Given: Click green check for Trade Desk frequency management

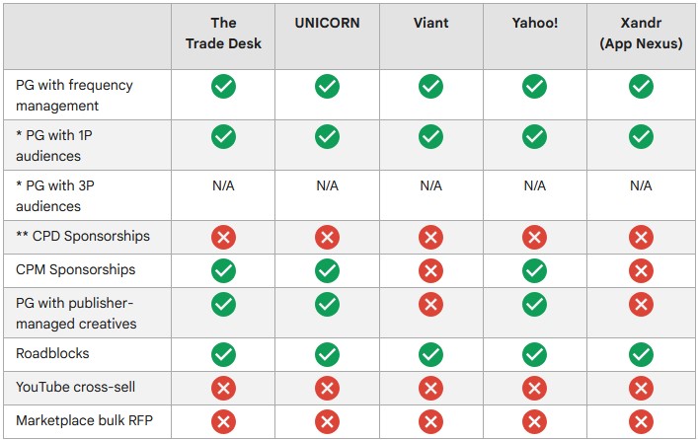Looking at the screenshot, I should pyautogui.click(x=223, y=86).
